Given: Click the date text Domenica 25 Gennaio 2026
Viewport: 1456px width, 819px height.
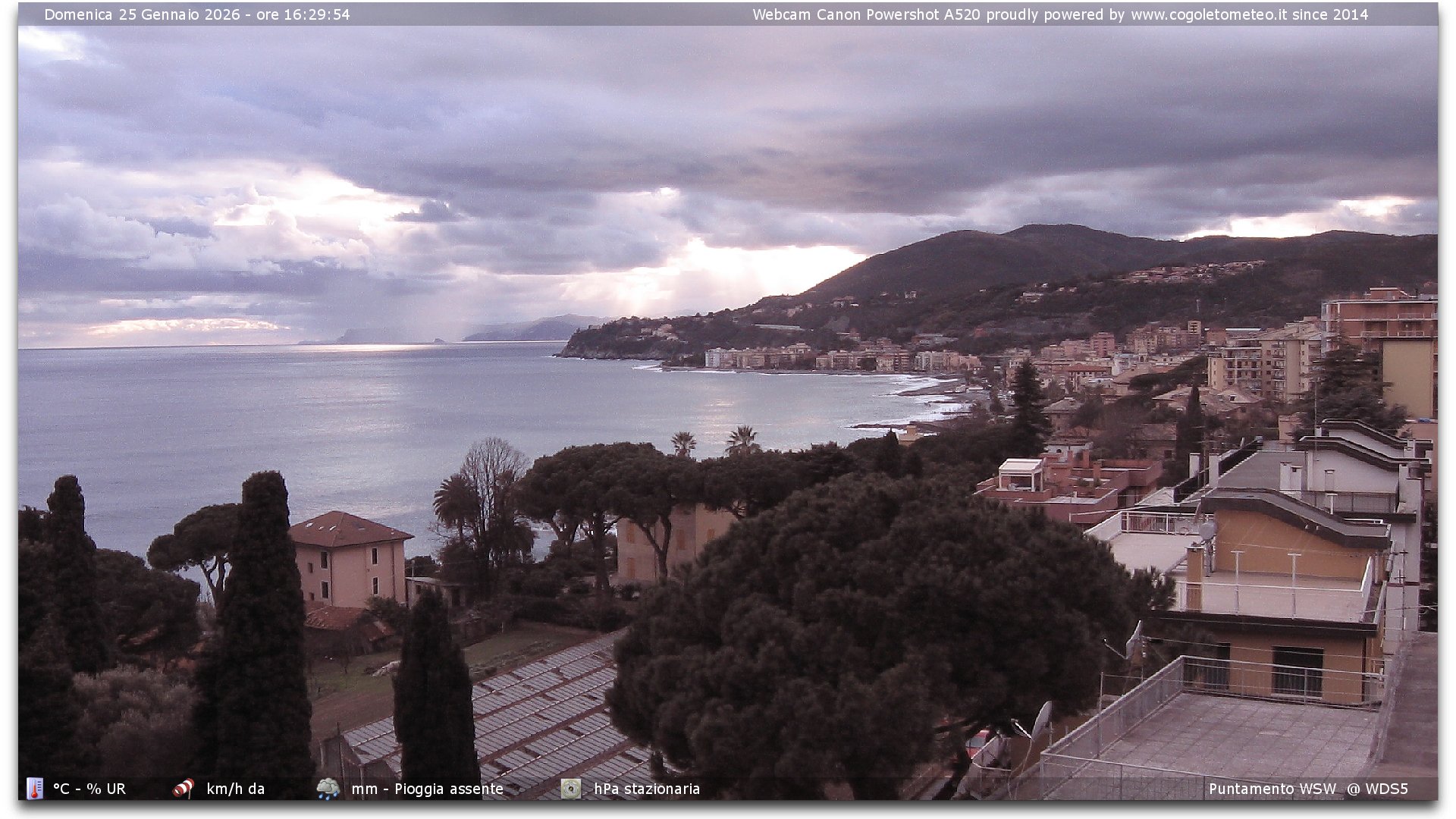Looking at the screenshot, I should click(x=142, y=14).
